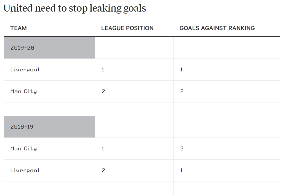Select Liverpool's 2018-19 league position value
281x195 pixels.
[103, 170]
